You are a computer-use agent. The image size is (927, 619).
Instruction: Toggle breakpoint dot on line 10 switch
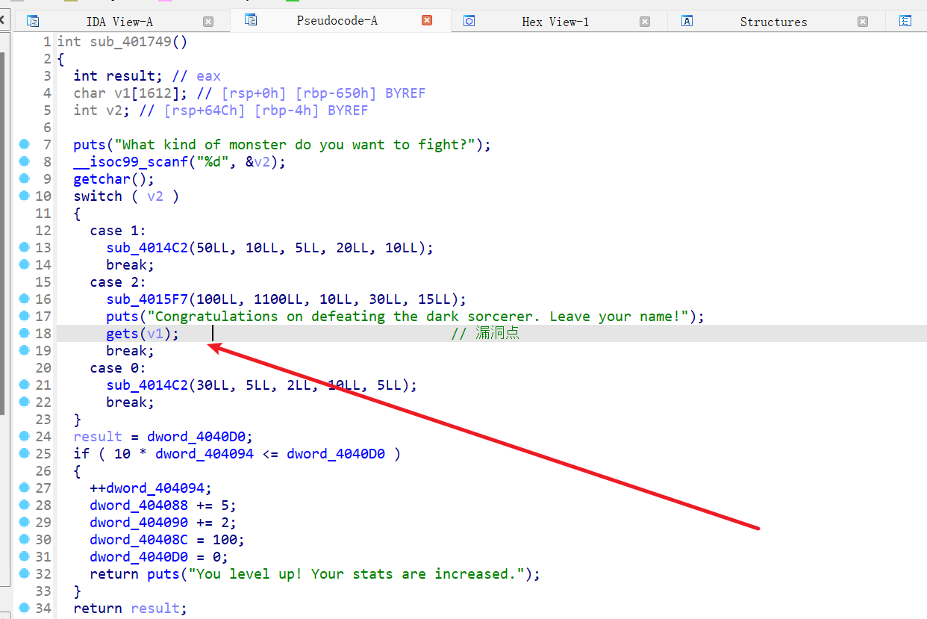(25, 196)
